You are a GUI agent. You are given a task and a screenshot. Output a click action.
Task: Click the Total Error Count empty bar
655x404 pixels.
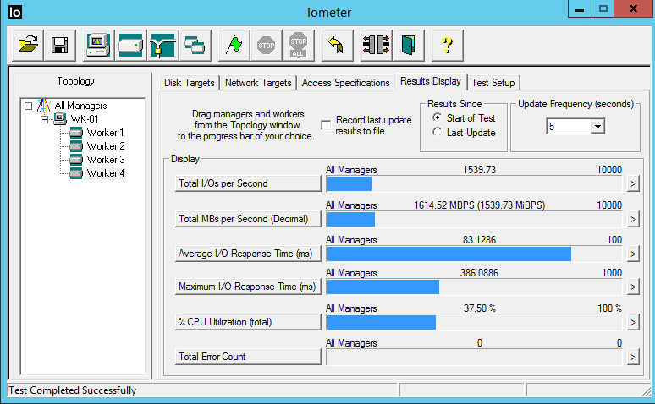tap(474, 357)
